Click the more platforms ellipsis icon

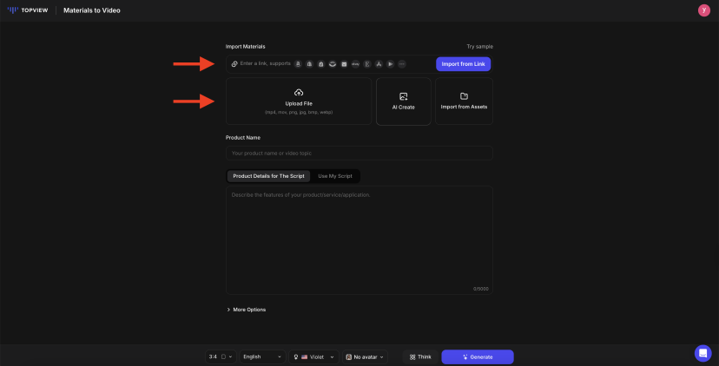click(x=402, y=64)
